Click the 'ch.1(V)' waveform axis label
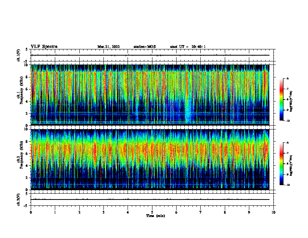The width and height of the screenshot is (308, 238). 19,55
